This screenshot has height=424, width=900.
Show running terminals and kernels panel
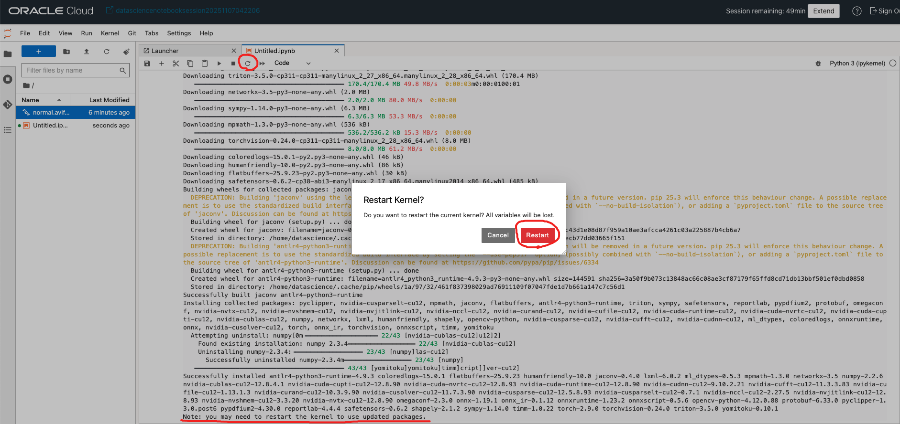point(8,79)
